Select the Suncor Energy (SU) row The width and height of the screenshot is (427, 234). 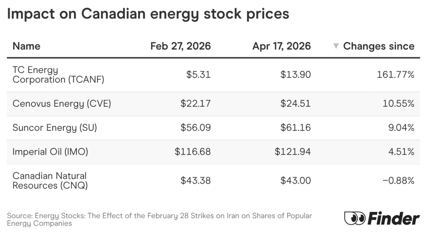coord(55,128)
